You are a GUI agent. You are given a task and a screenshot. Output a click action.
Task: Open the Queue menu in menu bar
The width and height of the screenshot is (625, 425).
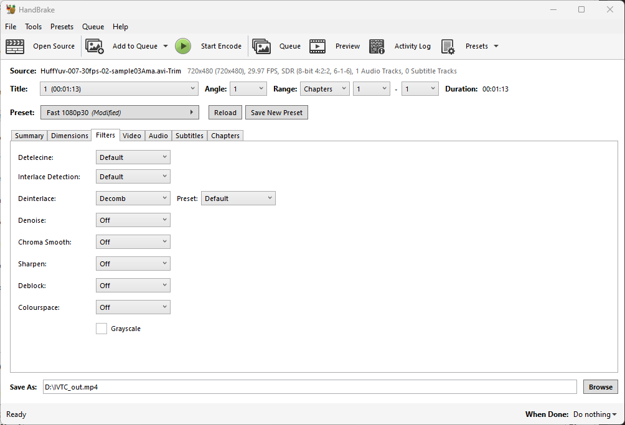coord(93,27)
